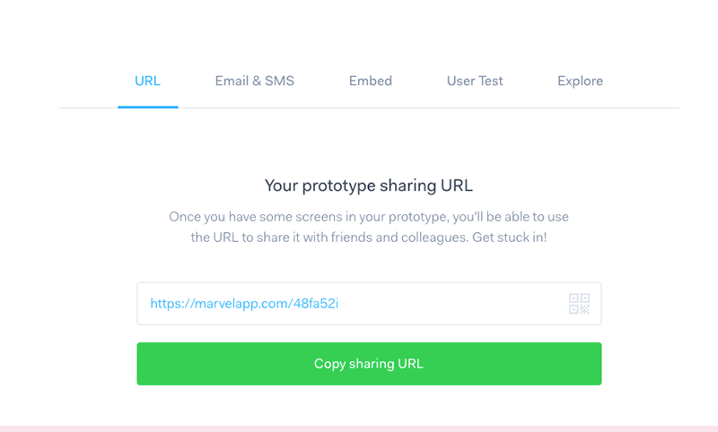The height and width of the screenshot is (432, 718).
Task: Click the '48fa52i' code in the URL
Action: point(316,304)
